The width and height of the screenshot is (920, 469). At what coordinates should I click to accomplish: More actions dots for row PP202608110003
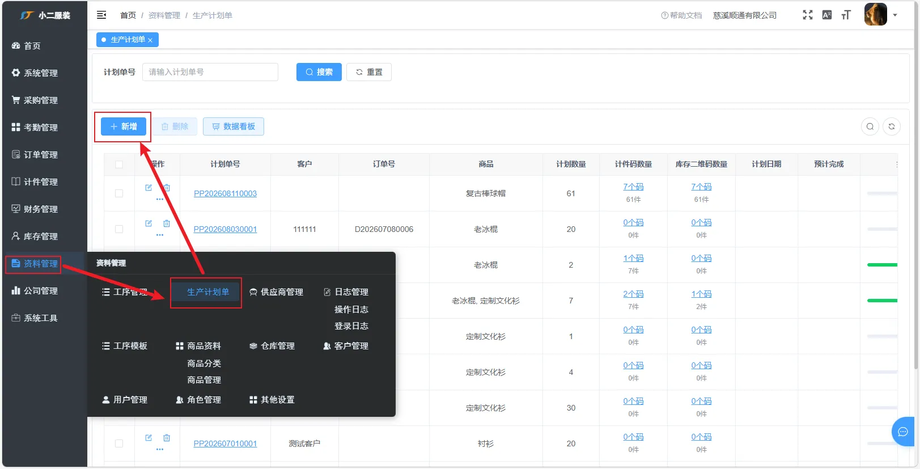point(160,200)
